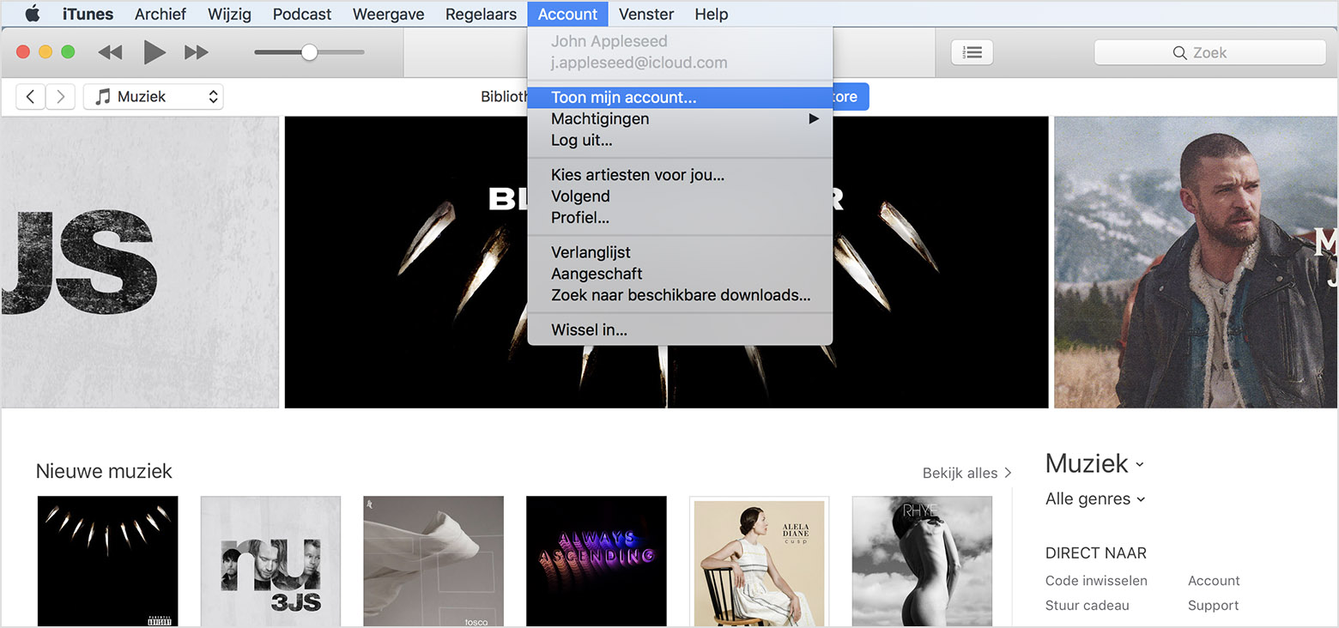Image resolution: width=1339 pixels, height=628 pixels.
Task: Click the Justin Timberlake featured banner
Action: click(1196, 262)
